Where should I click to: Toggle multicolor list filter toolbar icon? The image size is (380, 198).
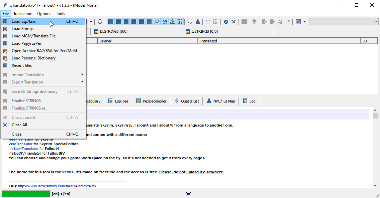(x=141, y=22)
